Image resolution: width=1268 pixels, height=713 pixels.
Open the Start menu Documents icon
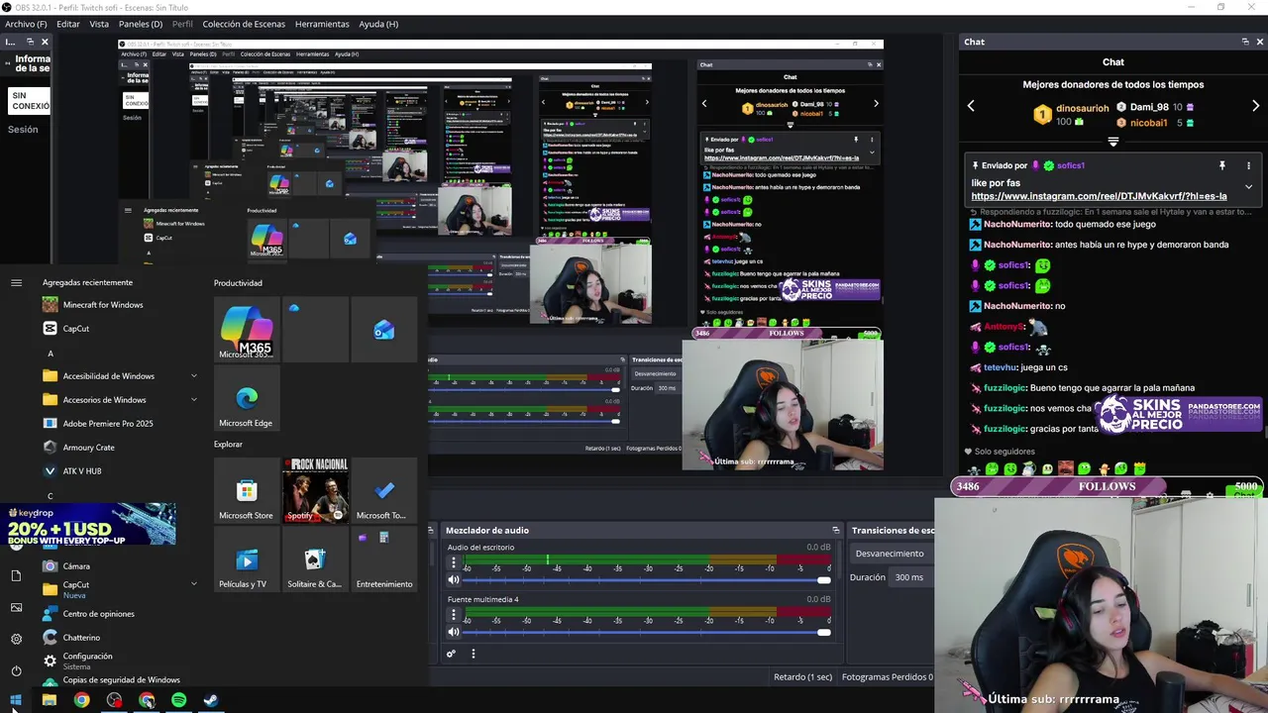click(x=16, y=575)
